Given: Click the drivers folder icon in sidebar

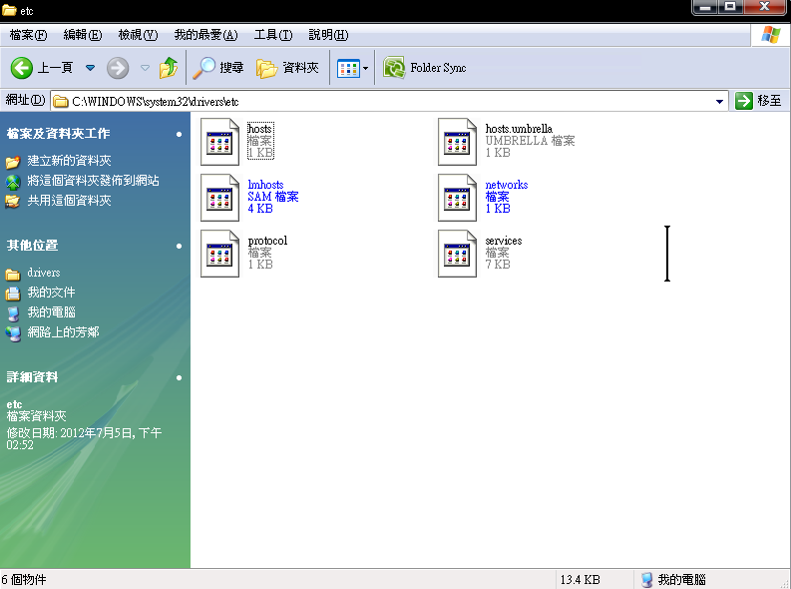Looking at the screenshot, I should point(13,275).
